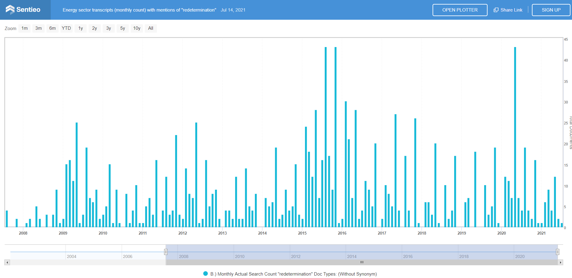Choose the 3y zoom option

(108, 28)
